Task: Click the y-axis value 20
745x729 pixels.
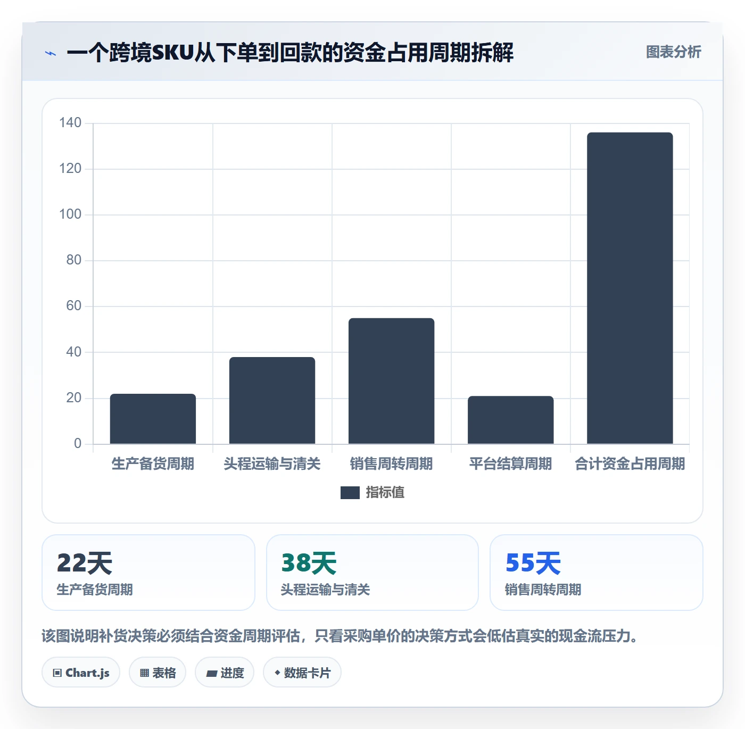Action: (x=74, y=398)
